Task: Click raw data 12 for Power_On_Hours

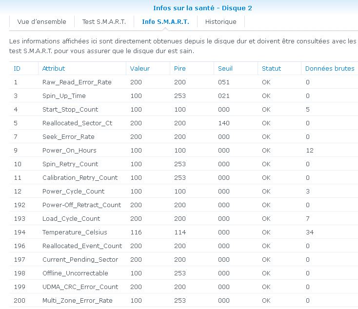Action: click(x=310, y=151)
